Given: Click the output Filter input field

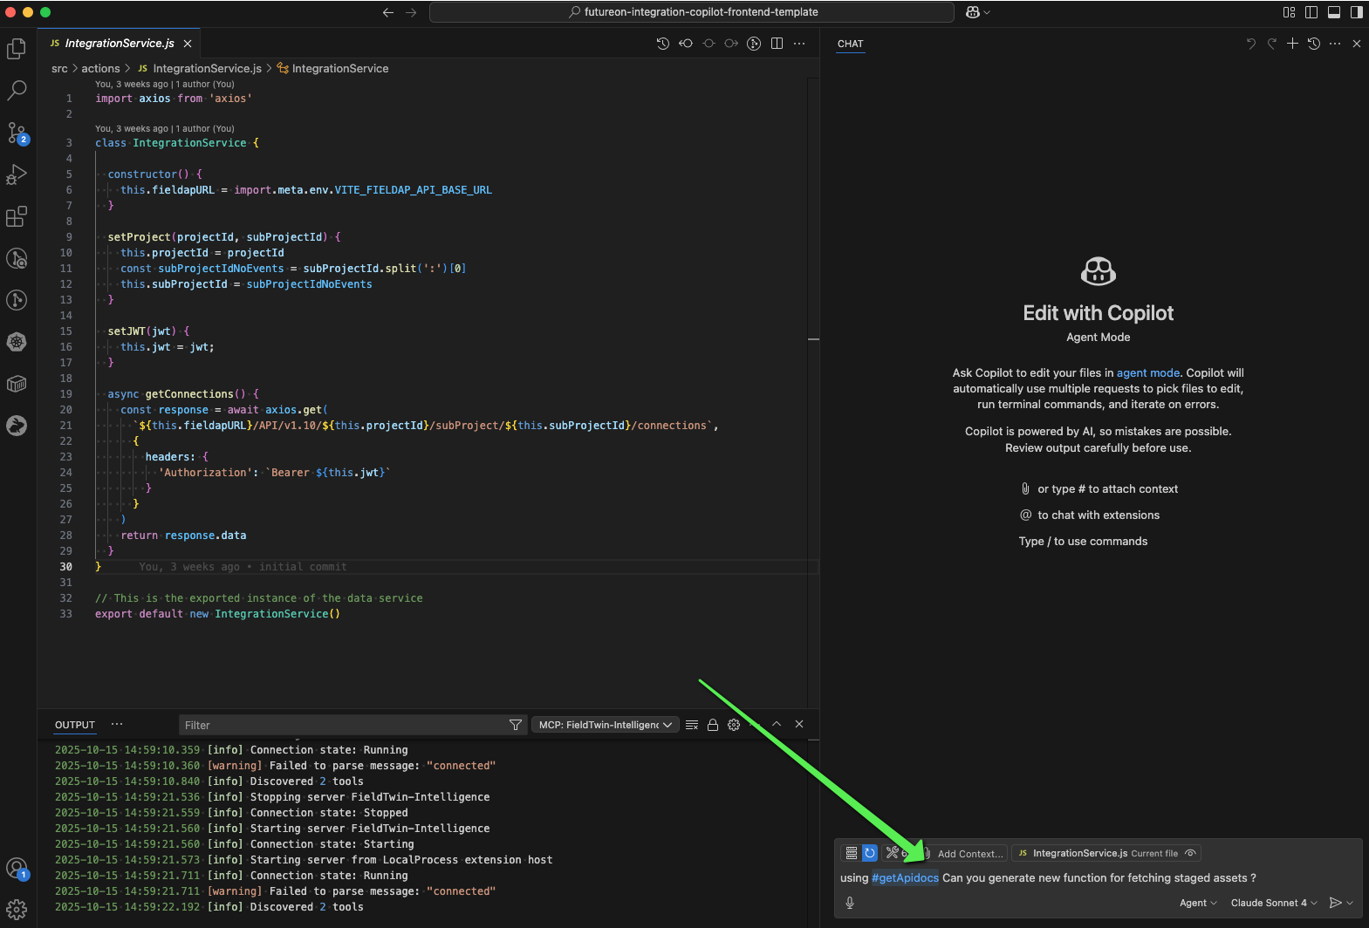Looking at the screenshot, I should (x=345, y=725).
